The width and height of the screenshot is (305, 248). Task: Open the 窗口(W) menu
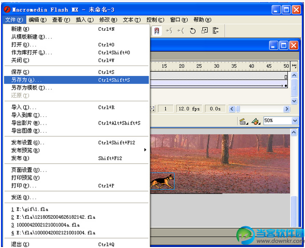[x=179, y=20]
